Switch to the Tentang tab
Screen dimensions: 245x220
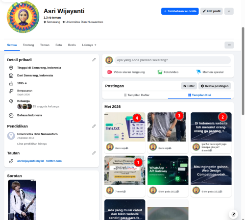(x=28, y=45)
